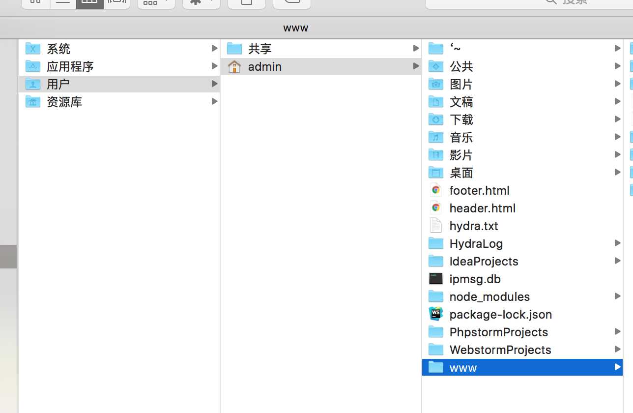Click the 系统 folder icon

33,48
